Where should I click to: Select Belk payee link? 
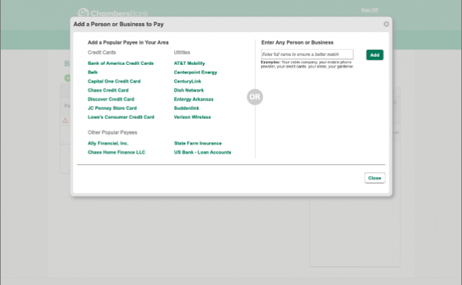click(92, 72)
